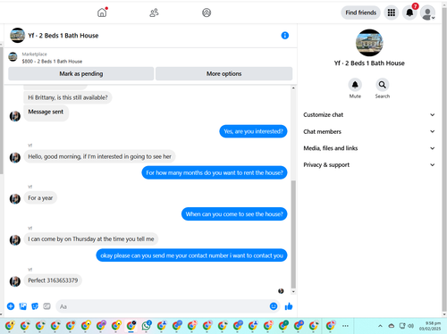The height and width of the screenshot is (334, 447).
Task: Expand Chat members section
Action: coord(369,131)
